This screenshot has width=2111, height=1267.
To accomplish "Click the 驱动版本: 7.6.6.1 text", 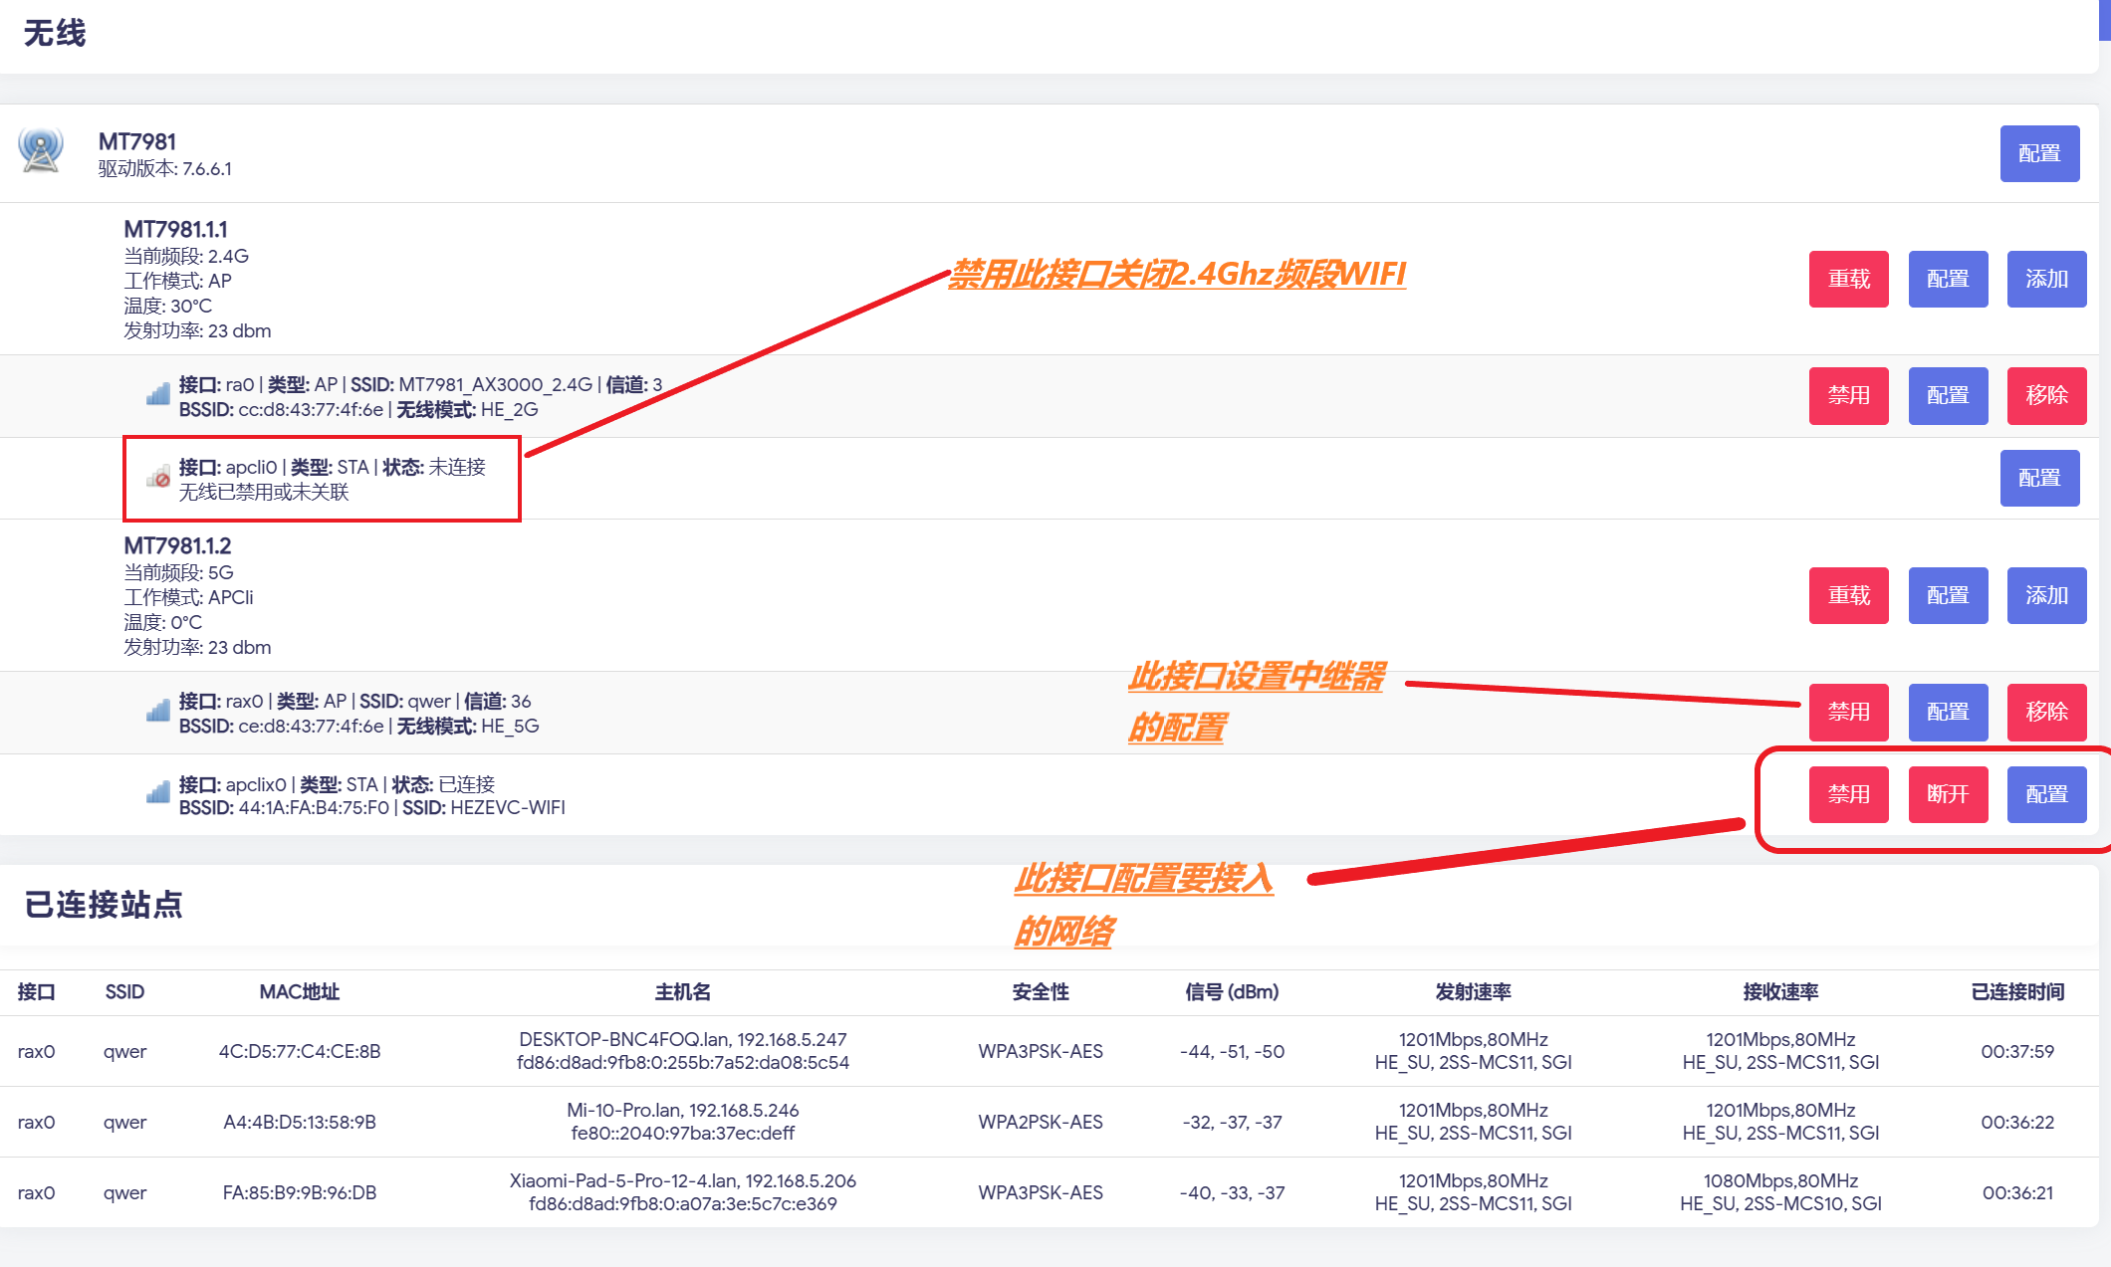I will (164, 168).
